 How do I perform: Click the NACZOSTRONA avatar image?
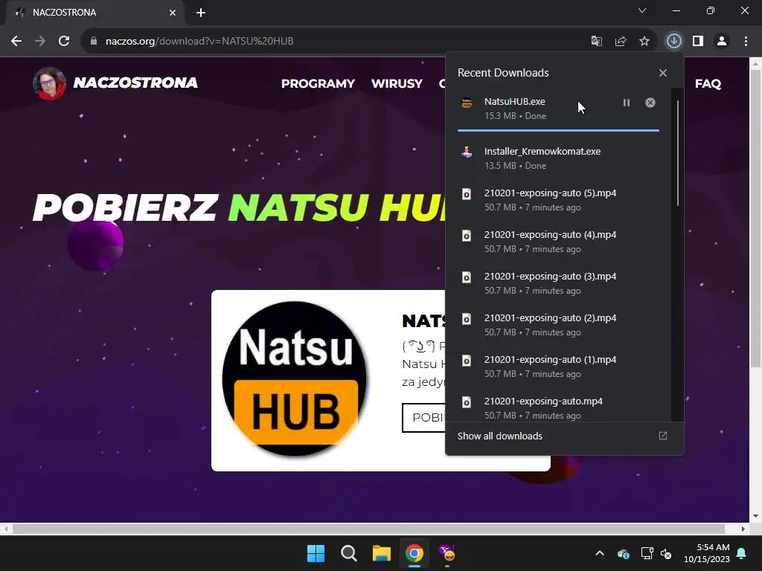pyautogui.click(x=49, y=83)
